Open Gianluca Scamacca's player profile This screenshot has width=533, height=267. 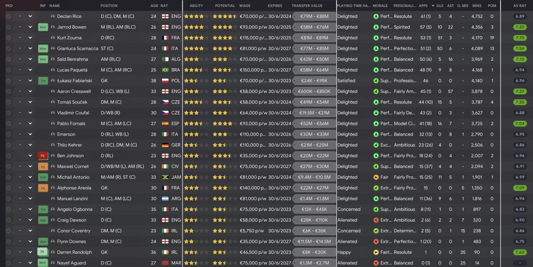coord(77,49)
